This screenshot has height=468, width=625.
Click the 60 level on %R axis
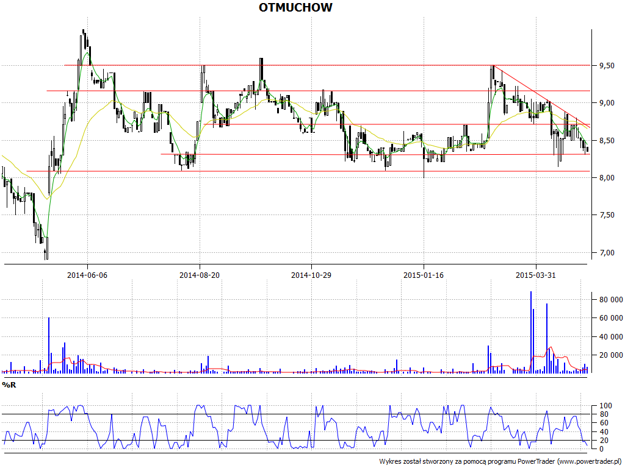pos(604,423)
